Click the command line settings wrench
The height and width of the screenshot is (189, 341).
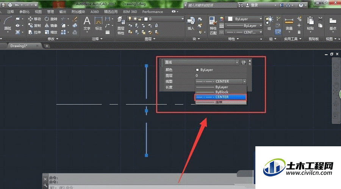click(x=45, y=185)
